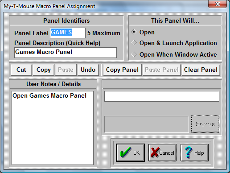Screen dimensions: 230x173
Task: Click the Undo button
Action: tap(88, 70)
